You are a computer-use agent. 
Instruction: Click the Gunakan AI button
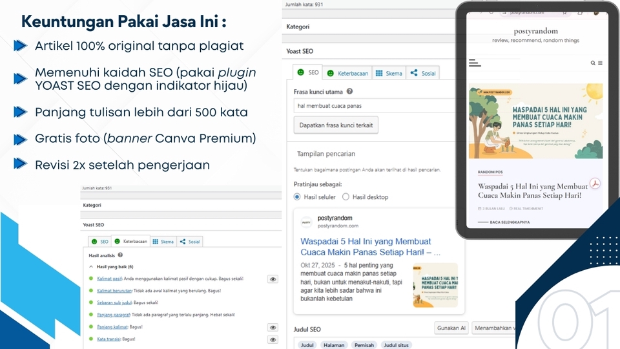pos(451,328)
